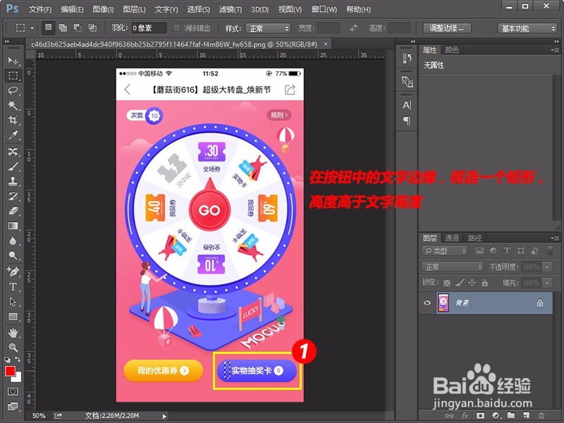Select the Eraser tool
This screenshot has width=564, height=423.
tap(13, 211)
